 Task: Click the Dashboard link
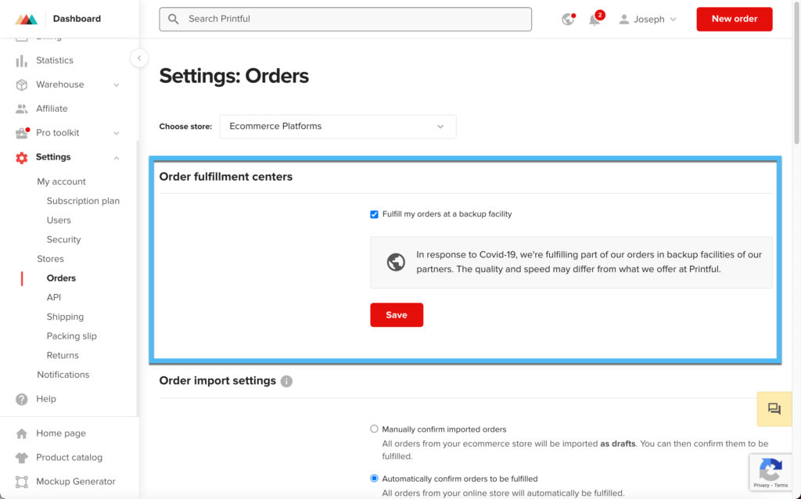coord(77,19)
